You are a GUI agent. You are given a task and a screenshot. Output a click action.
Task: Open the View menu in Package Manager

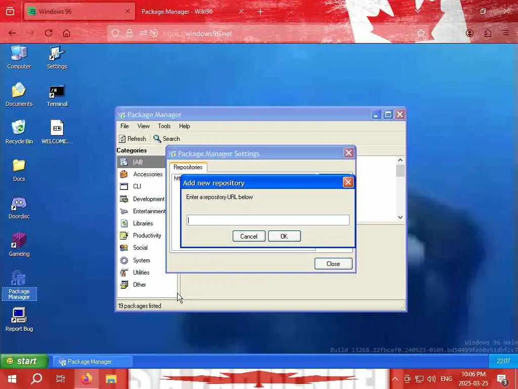(x=143, y=126)
